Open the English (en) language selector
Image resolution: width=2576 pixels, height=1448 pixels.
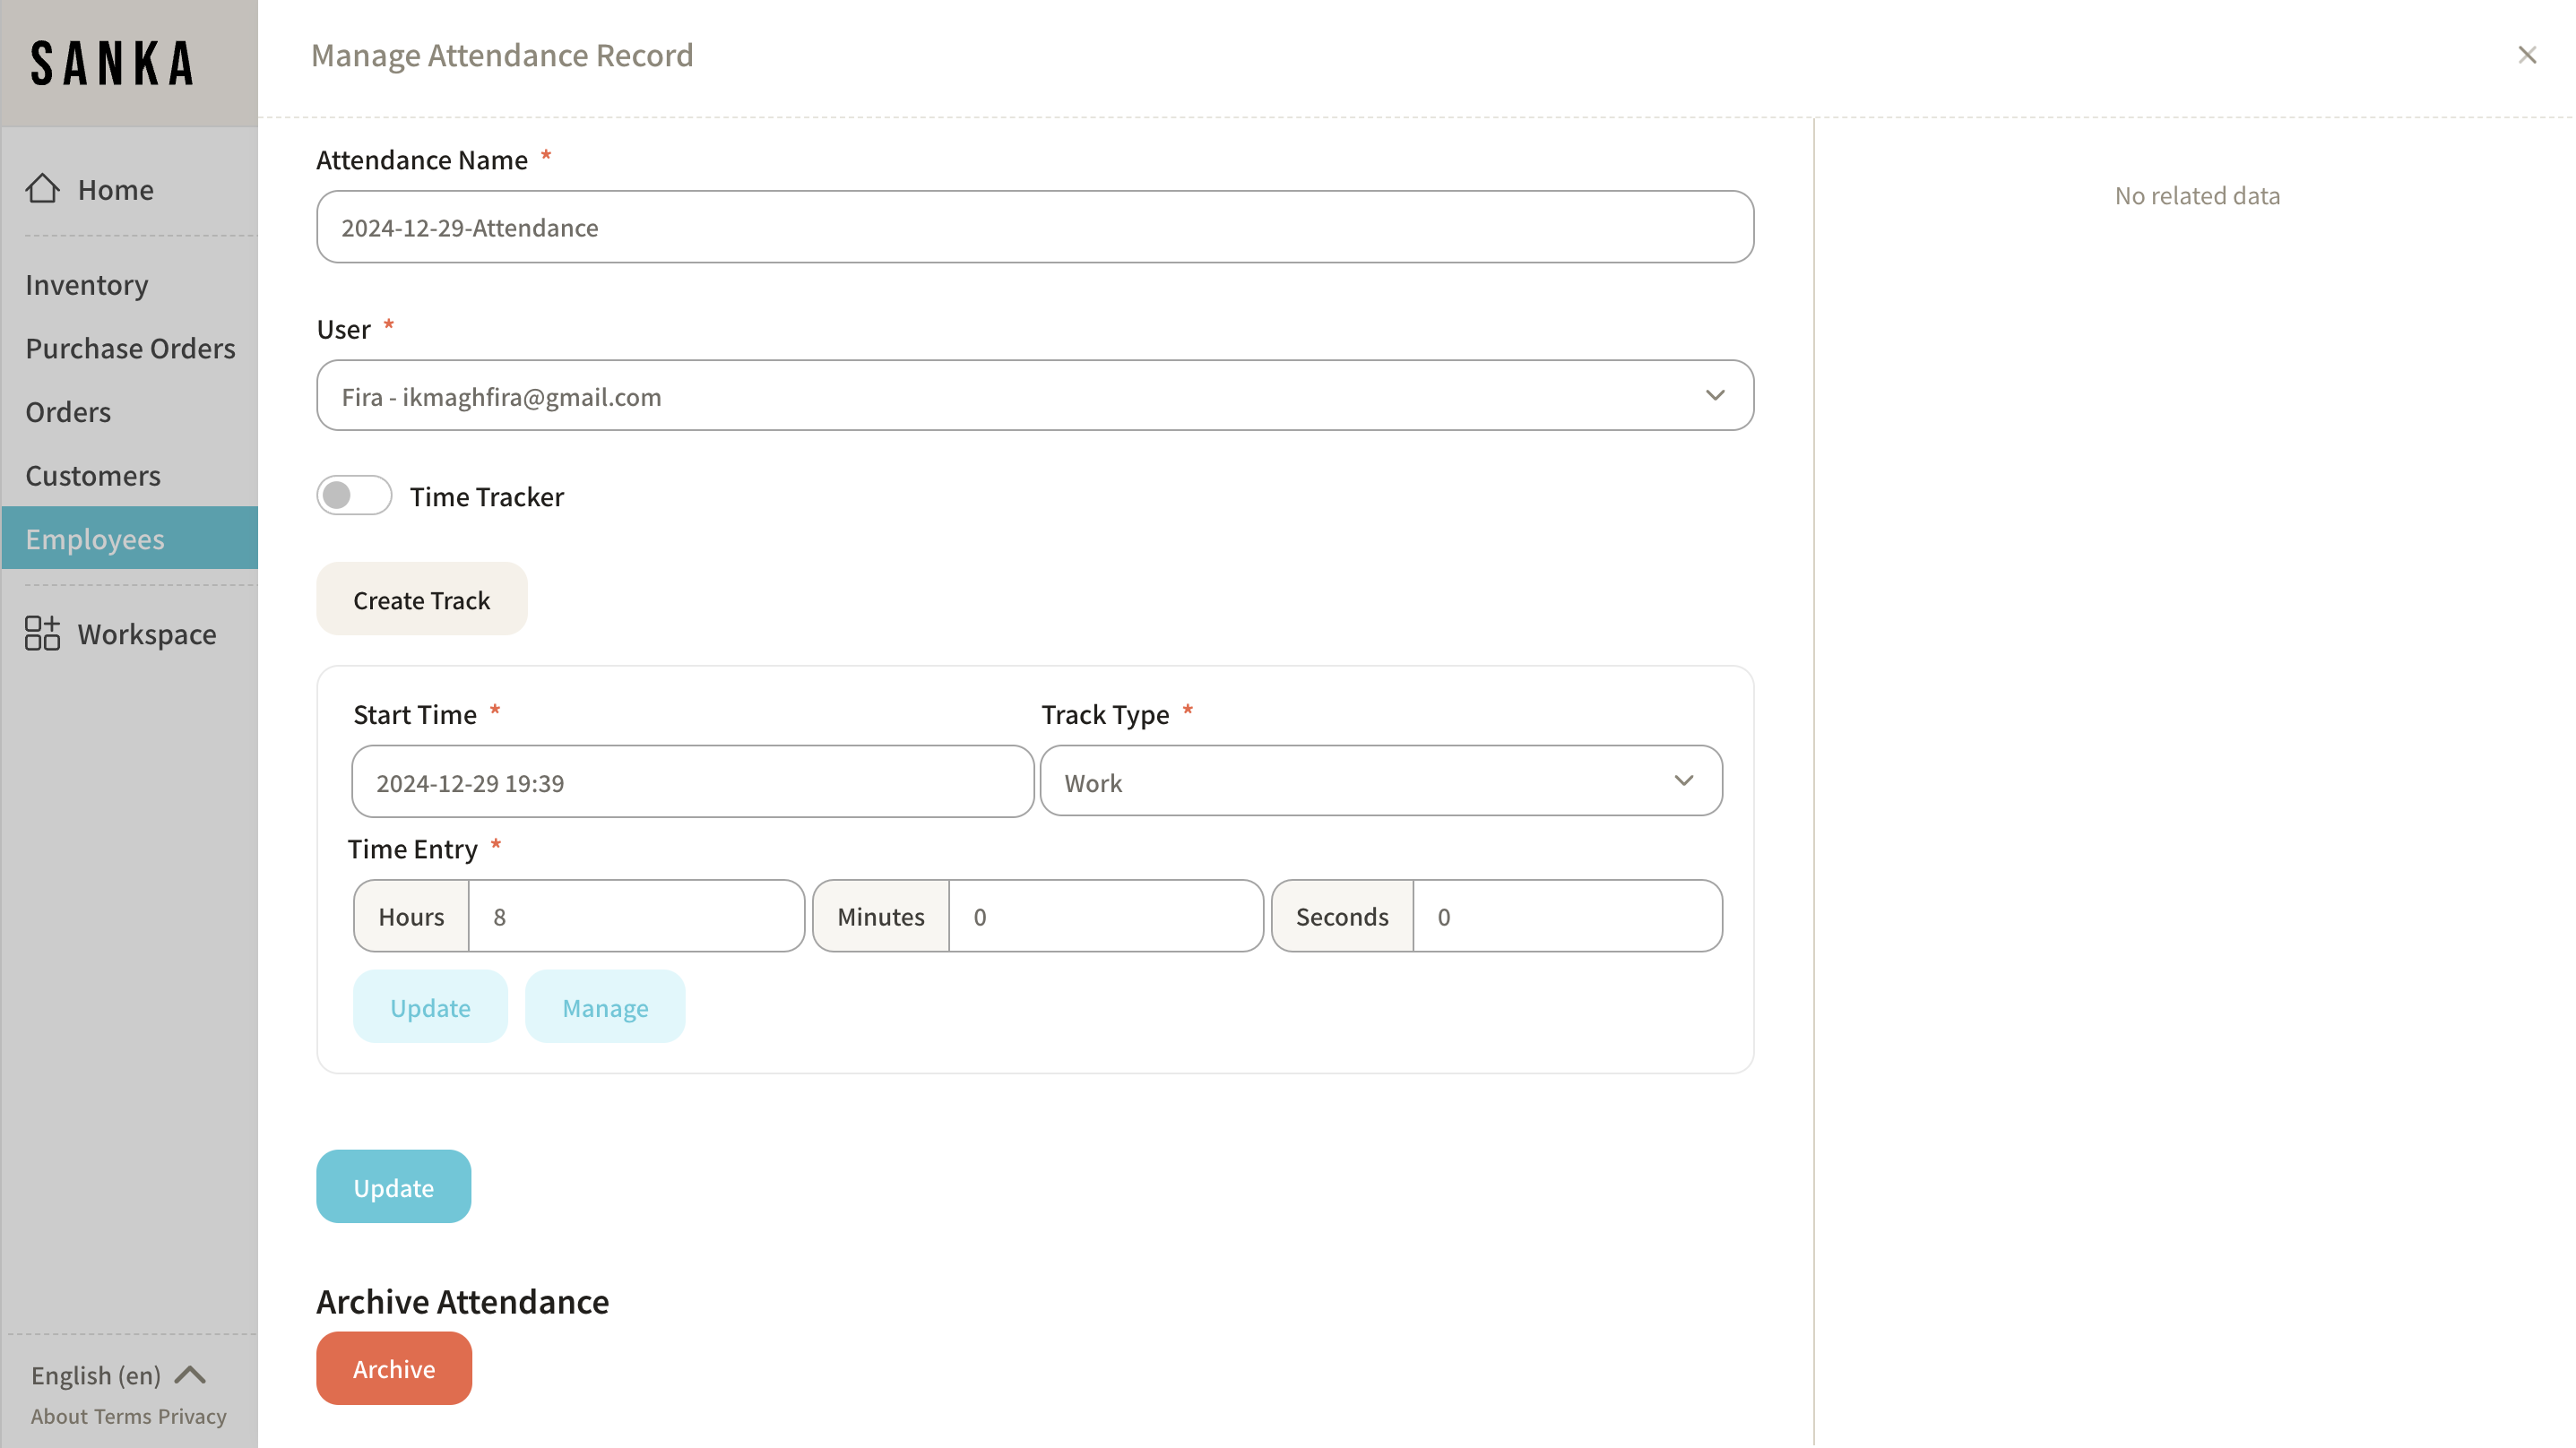96,1375
